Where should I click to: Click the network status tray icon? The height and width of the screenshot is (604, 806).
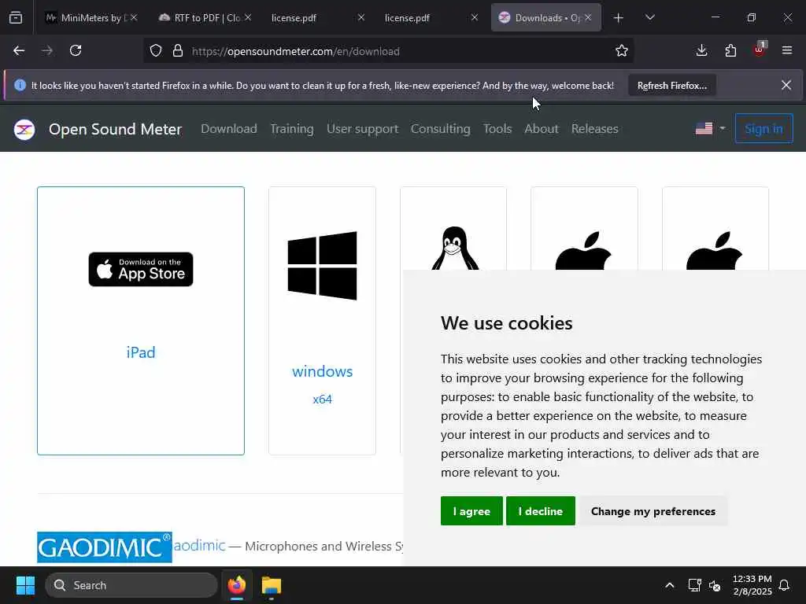pyautogui.click(x=694, y=585)
